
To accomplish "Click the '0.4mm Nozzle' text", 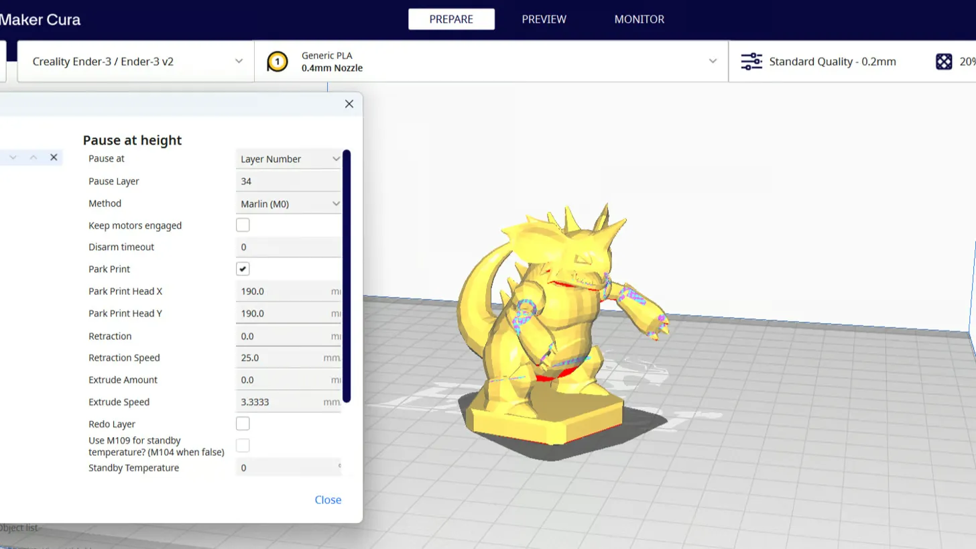I will click(332, 68).
